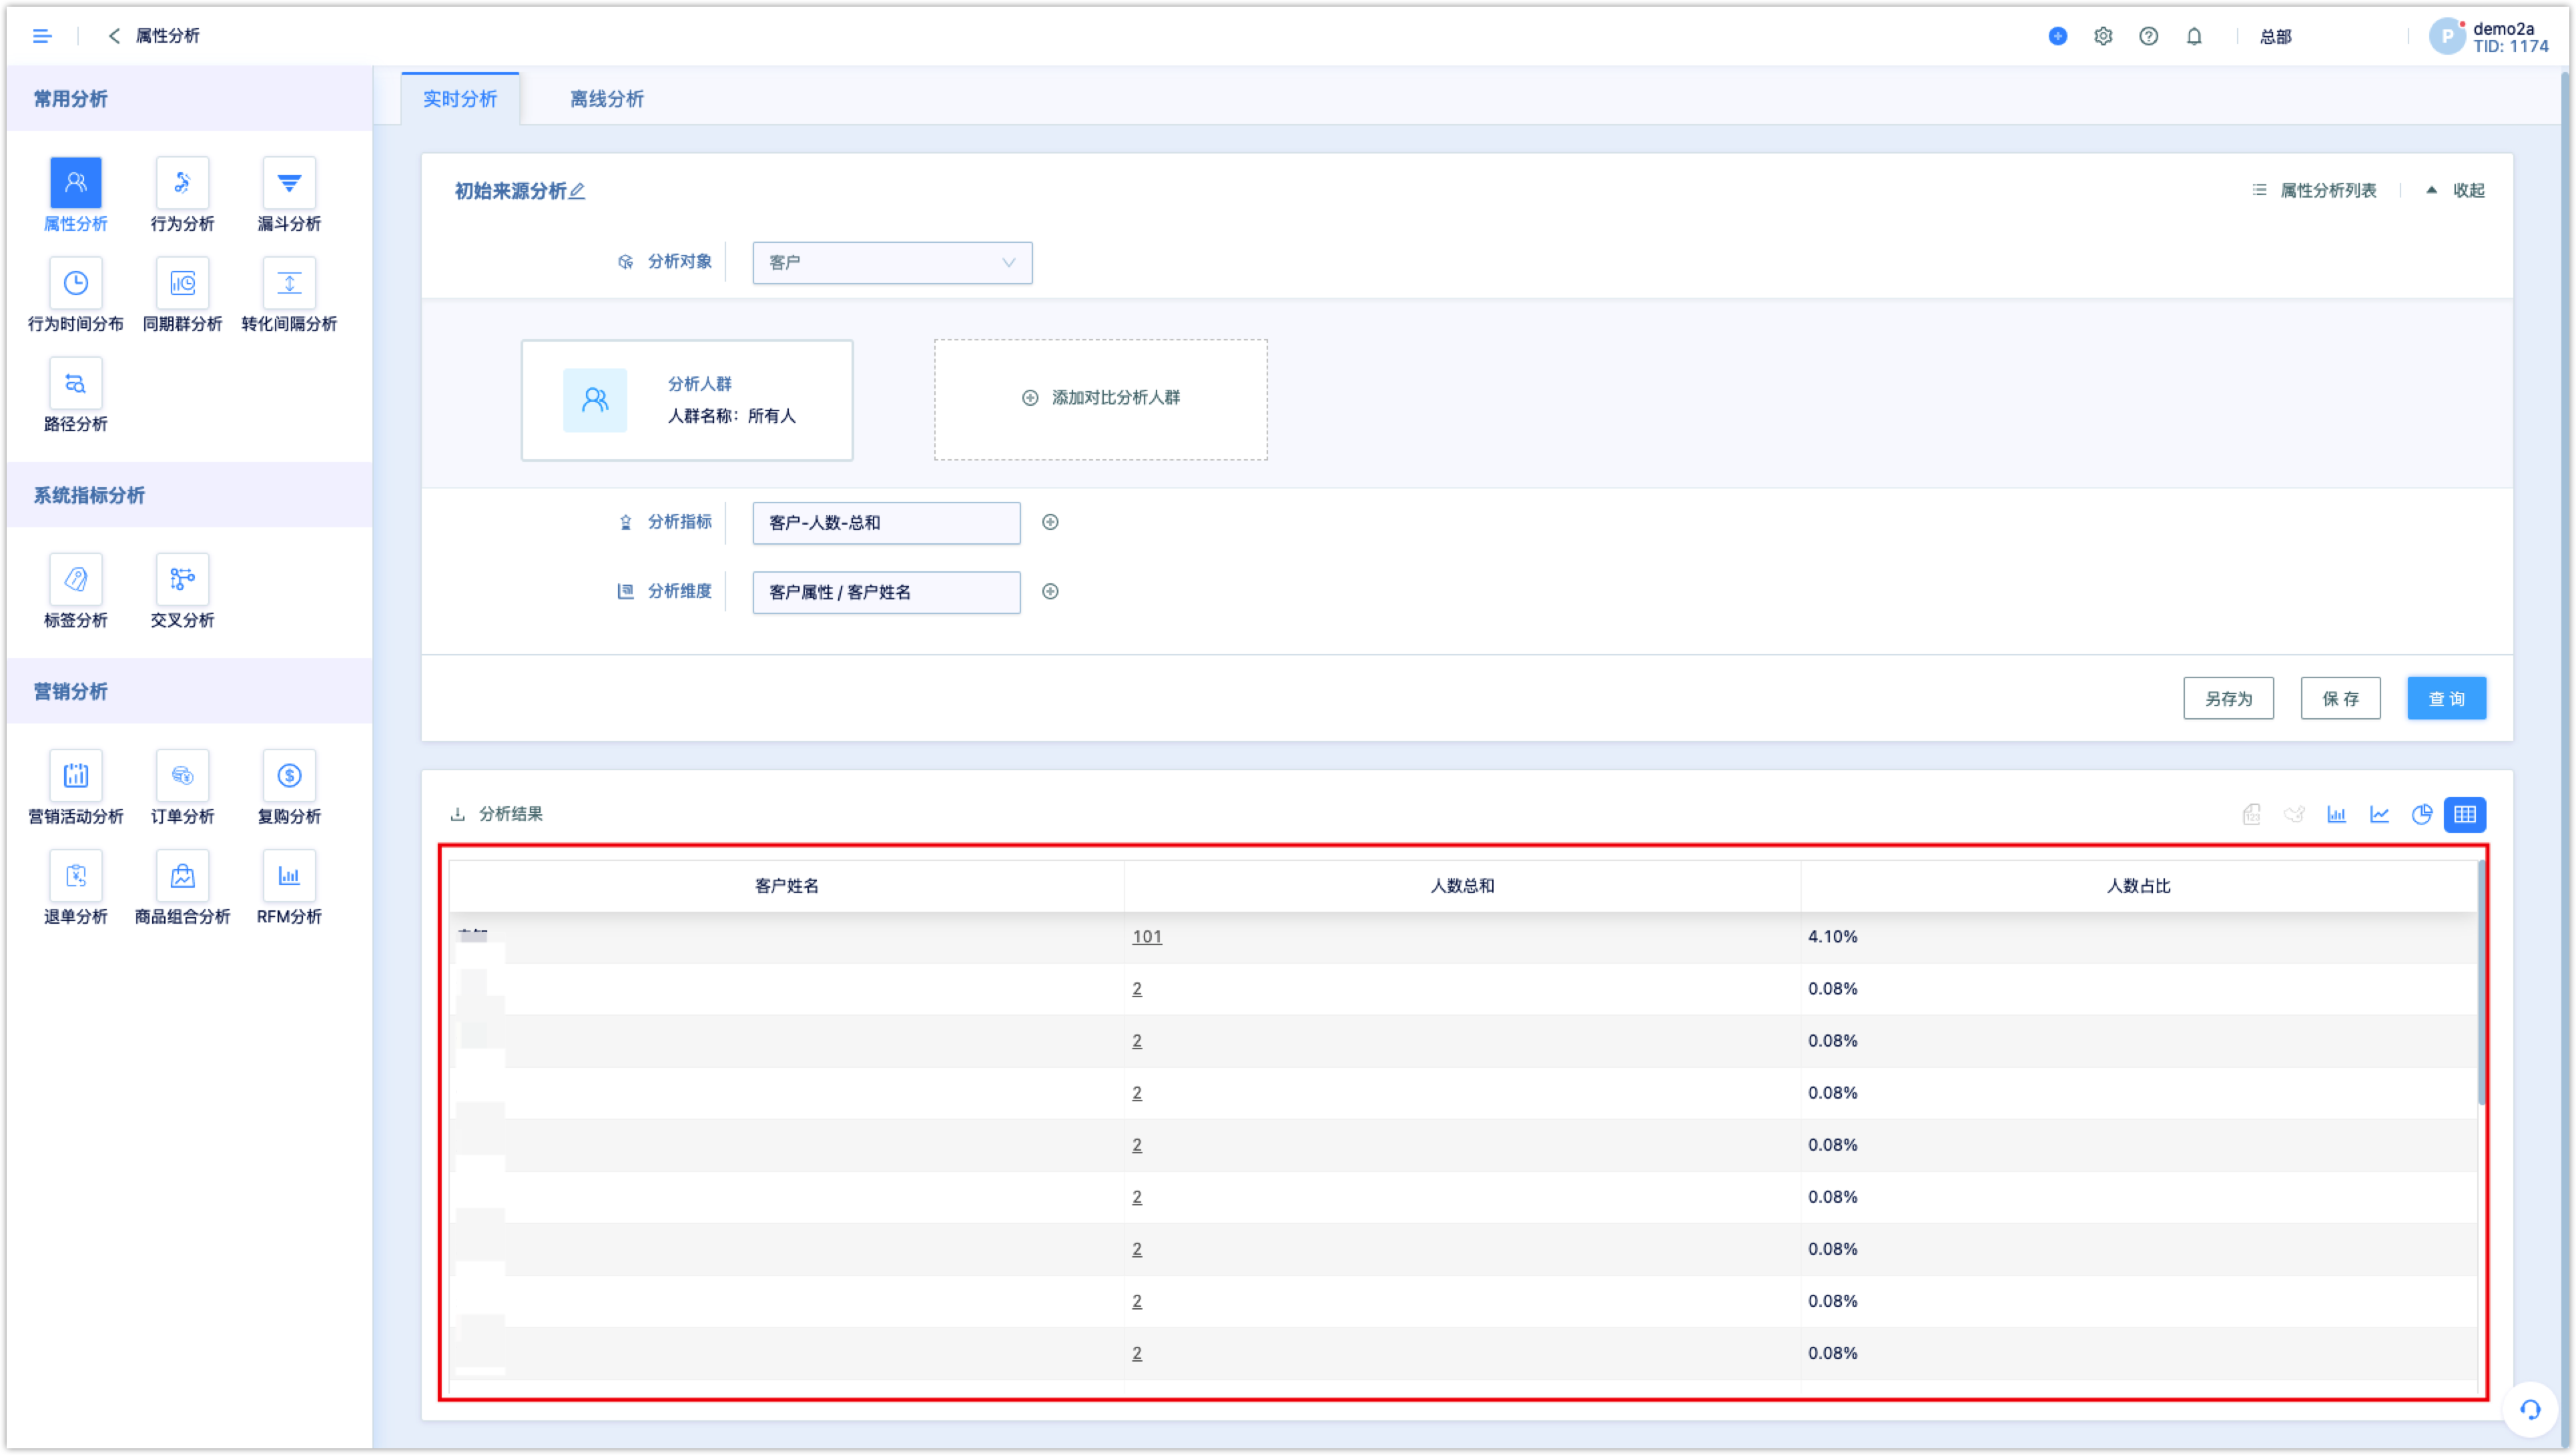This screenshot has height=1455, width=2576.
Task: Open 商品组合分析 icon
Action: 182,876
